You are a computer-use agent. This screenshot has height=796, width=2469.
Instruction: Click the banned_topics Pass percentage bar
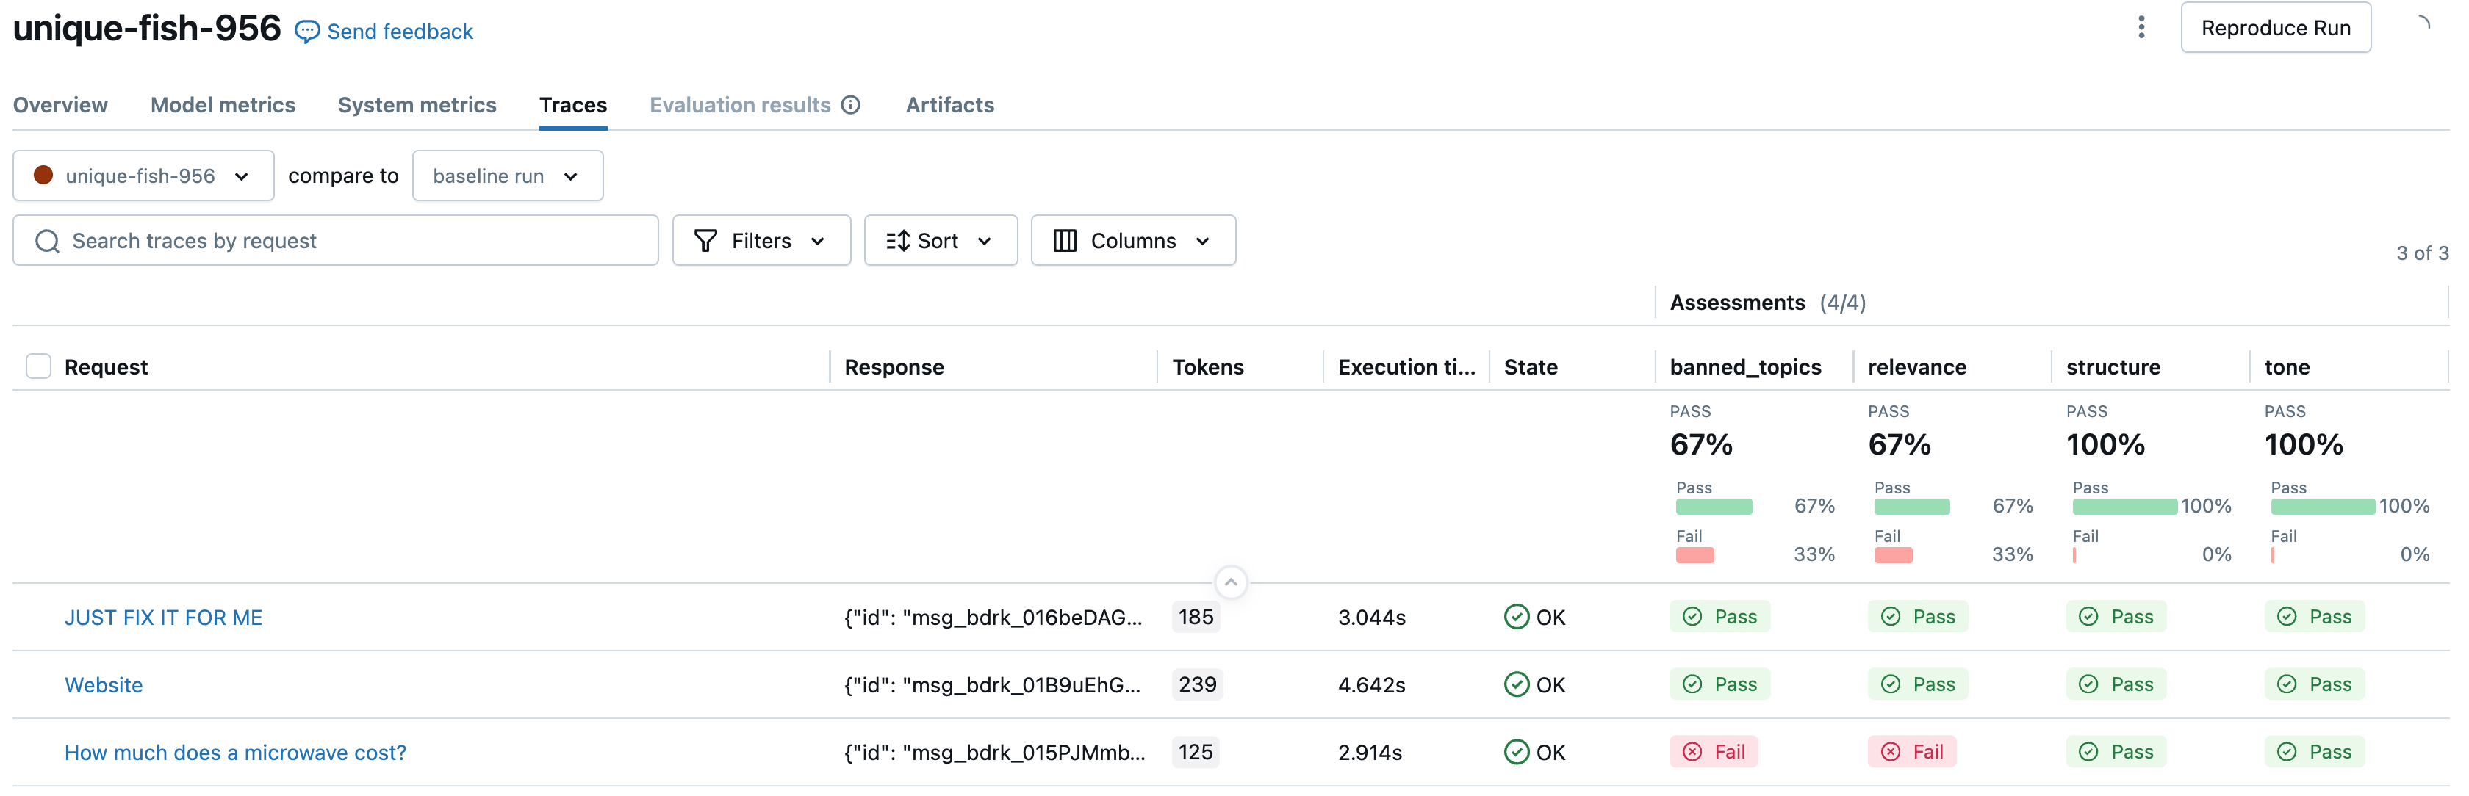(x=1713, y=507)
